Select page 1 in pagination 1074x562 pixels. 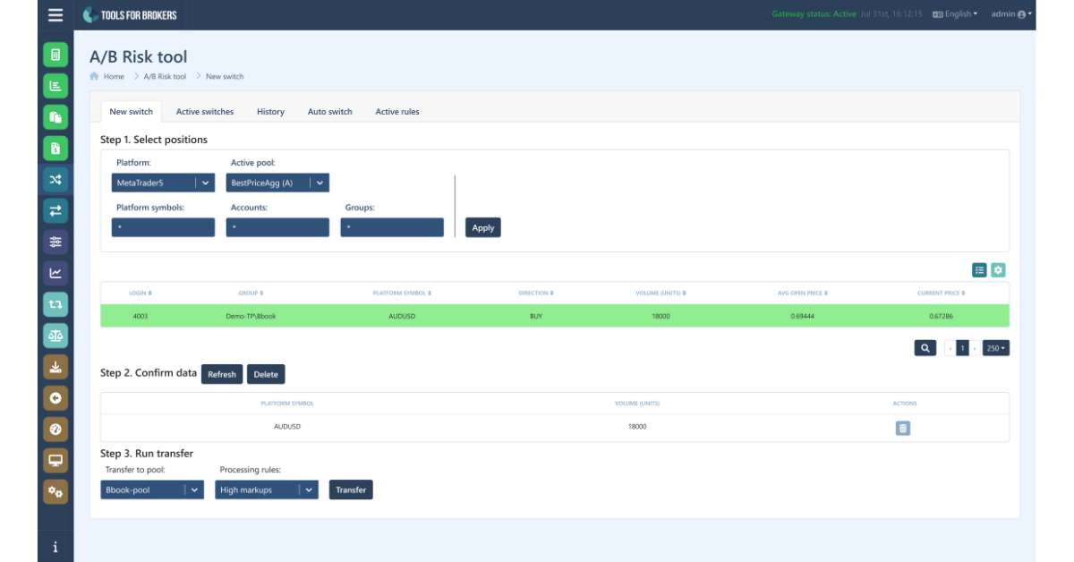click(x=963, y=348)
